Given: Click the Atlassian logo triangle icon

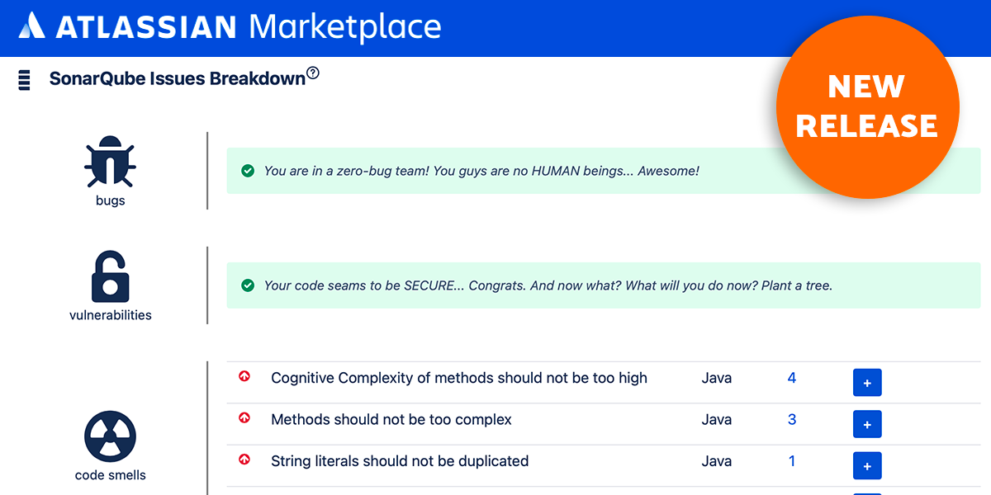Looking at the screenshot, I should coord(32,26).
